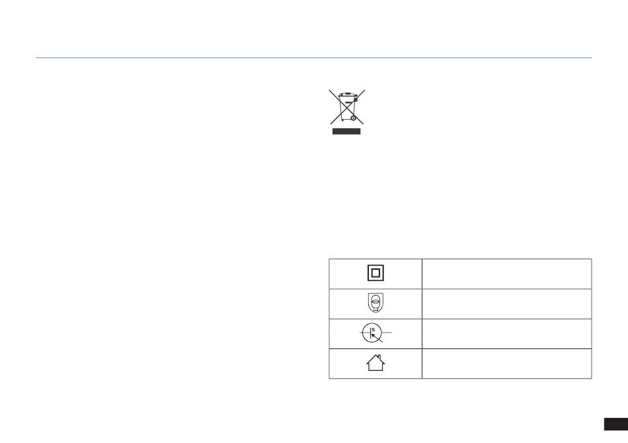Click the blank left half of the page
This screenshot has height=443, width=628.
(x=165, y=231)
